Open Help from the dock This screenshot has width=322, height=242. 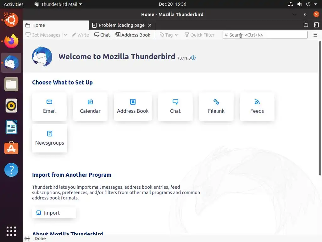pyautogui.click(x=11, y=170)
